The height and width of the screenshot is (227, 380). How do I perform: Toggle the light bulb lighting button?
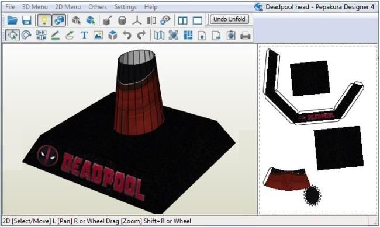(x=44, y=20)
